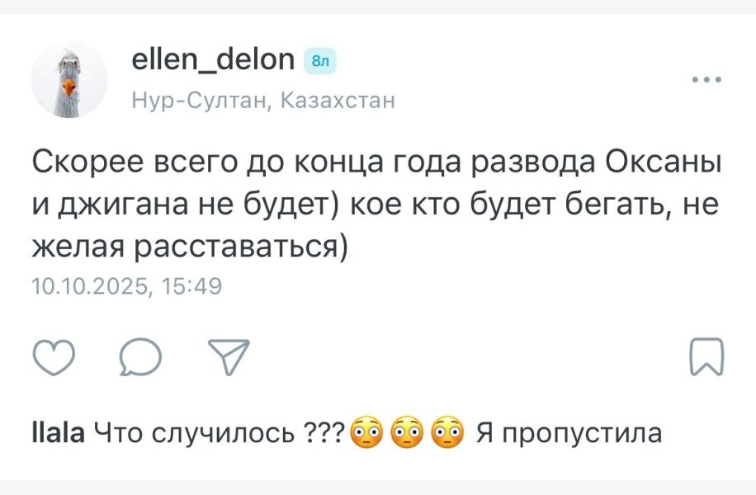
Task: Click commenter name 'llala'
Action: [x=58, y=428]
